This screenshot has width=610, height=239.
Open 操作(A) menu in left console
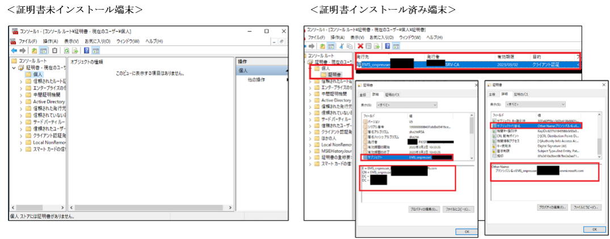point(51,41)
